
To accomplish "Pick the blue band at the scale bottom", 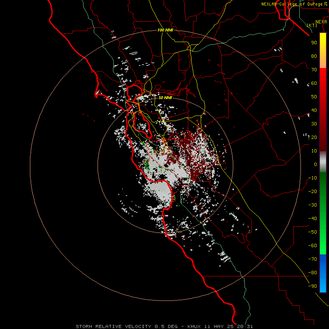I will pos(323,273).
